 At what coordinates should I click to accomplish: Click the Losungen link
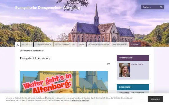[126, 92]
